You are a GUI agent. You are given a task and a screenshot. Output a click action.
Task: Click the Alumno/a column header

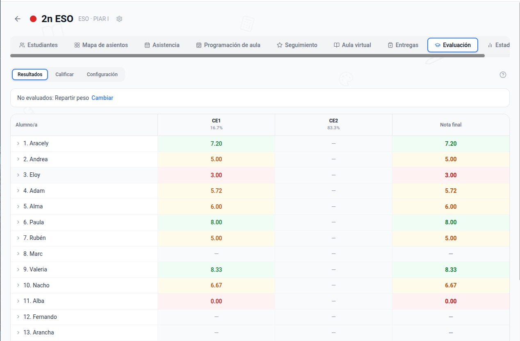pos(84,124)
